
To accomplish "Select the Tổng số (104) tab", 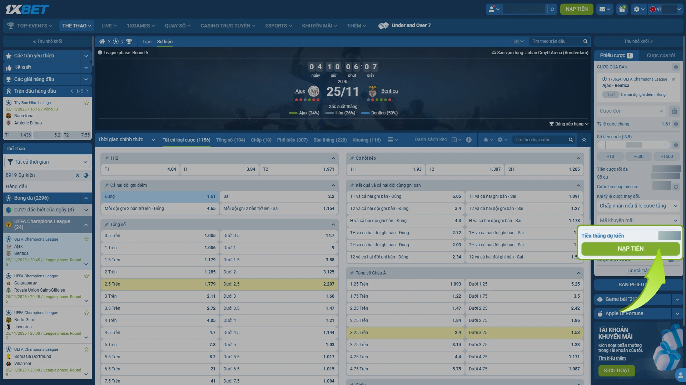I will coord(230,140).
